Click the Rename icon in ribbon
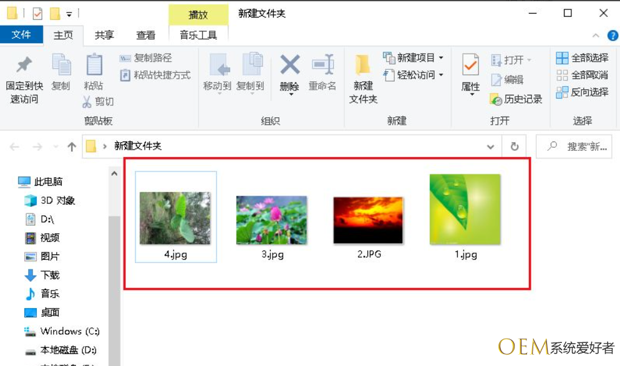This screenshot has width=620, height=366. click(322, 65)
